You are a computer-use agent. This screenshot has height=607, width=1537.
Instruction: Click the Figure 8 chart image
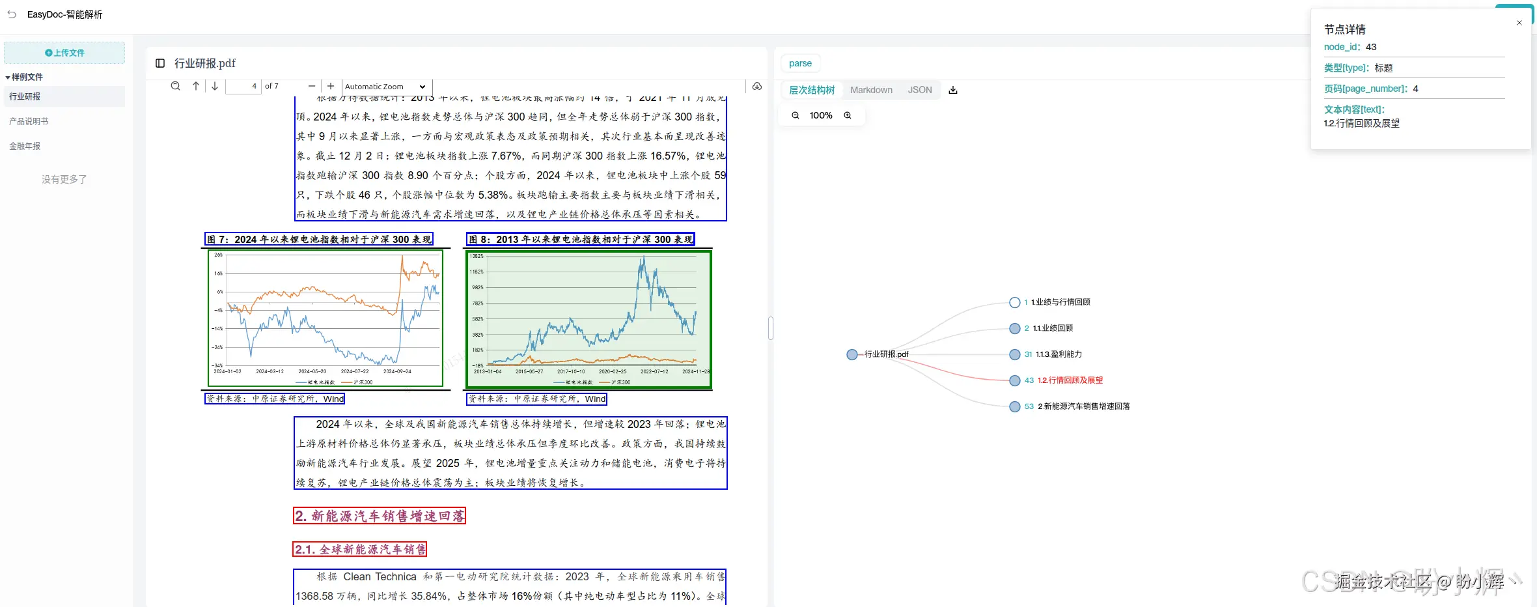coord(589,319)
